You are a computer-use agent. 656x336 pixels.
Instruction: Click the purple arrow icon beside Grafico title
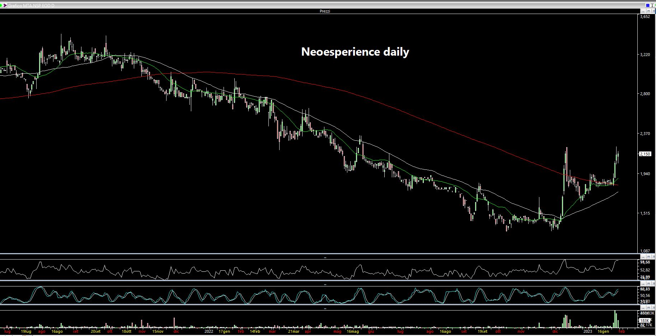pos(5,6)
